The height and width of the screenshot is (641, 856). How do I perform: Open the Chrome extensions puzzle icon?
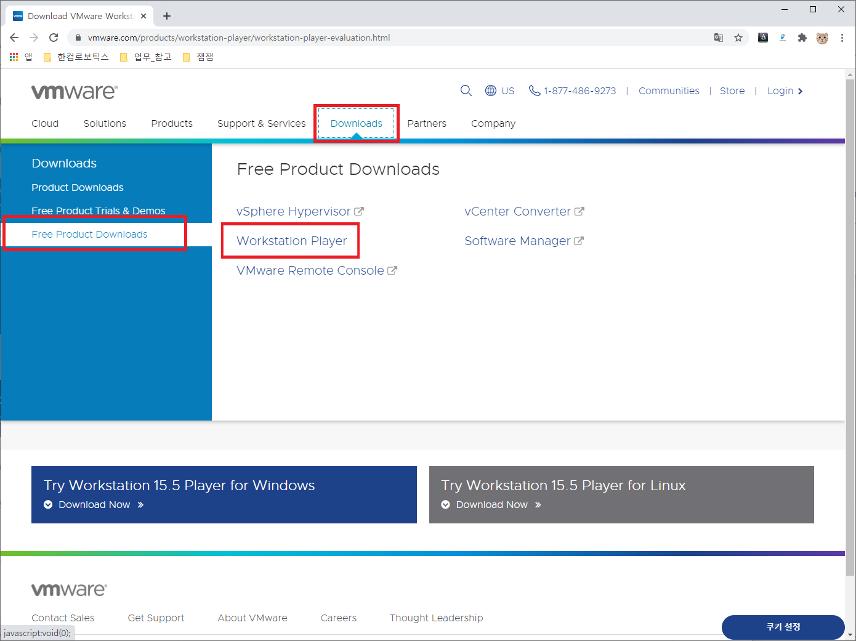(802, 38)
